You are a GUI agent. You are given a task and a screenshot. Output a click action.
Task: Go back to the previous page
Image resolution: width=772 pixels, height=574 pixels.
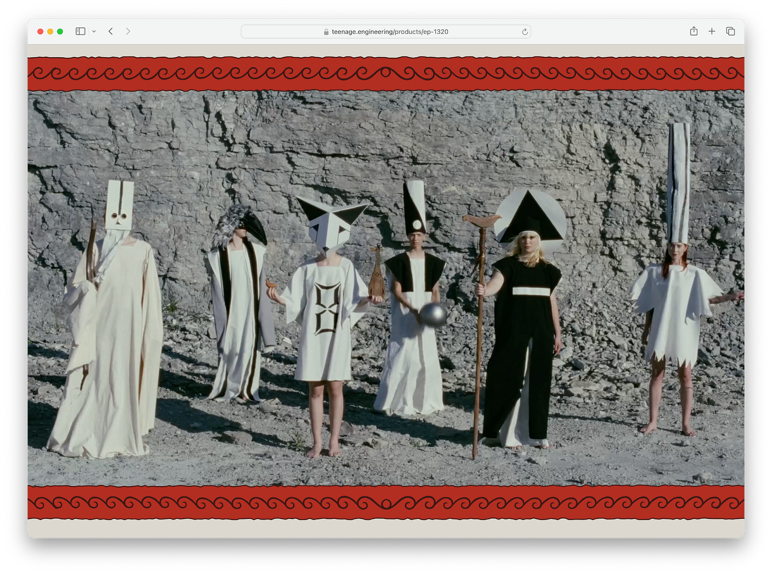click(111, 31)
